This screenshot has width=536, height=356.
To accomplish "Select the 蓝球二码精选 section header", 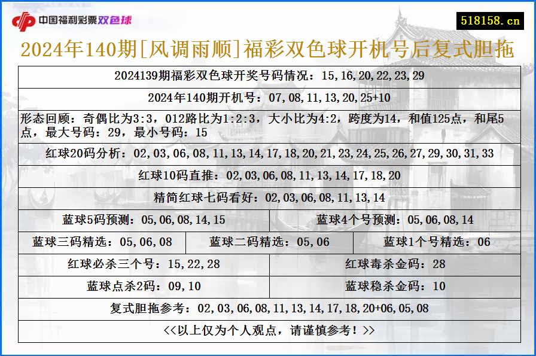I will 268,243.
